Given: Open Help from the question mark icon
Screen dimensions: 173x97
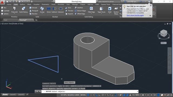Looking at the screenshot, I should (149, 2).
